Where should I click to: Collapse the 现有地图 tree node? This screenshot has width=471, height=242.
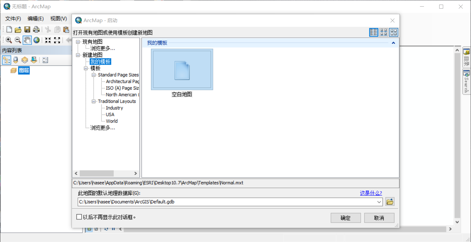pos(78,42)
